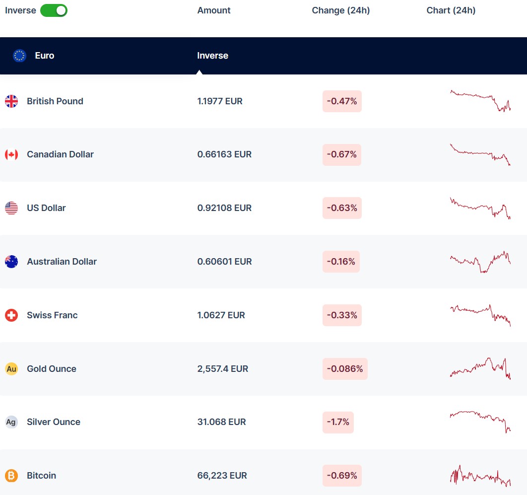Open the Australian Dollar 24h sparkline chart
This screenshot has width=527, height=495.
[480, 262]
